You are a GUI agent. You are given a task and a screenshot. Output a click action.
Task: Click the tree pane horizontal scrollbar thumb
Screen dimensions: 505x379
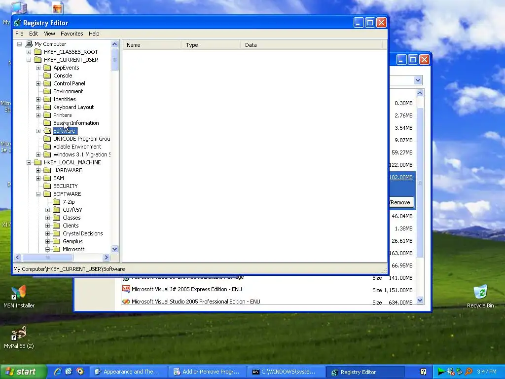coord(48,257)
